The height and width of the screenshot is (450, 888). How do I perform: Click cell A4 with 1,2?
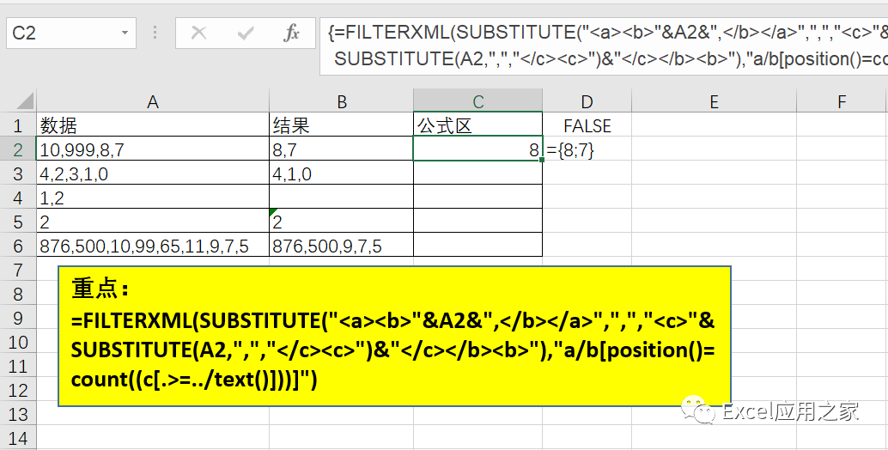[x=153, y=197]
